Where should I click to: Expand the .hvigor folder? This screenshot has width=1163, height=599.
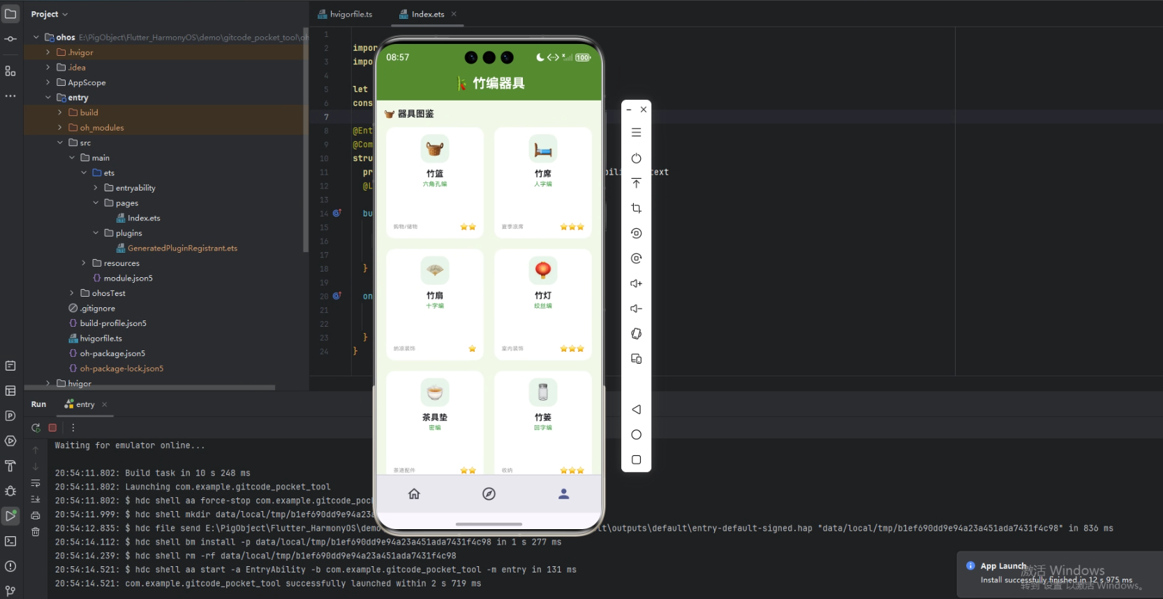pyautogui.click(x=47, y=52)
